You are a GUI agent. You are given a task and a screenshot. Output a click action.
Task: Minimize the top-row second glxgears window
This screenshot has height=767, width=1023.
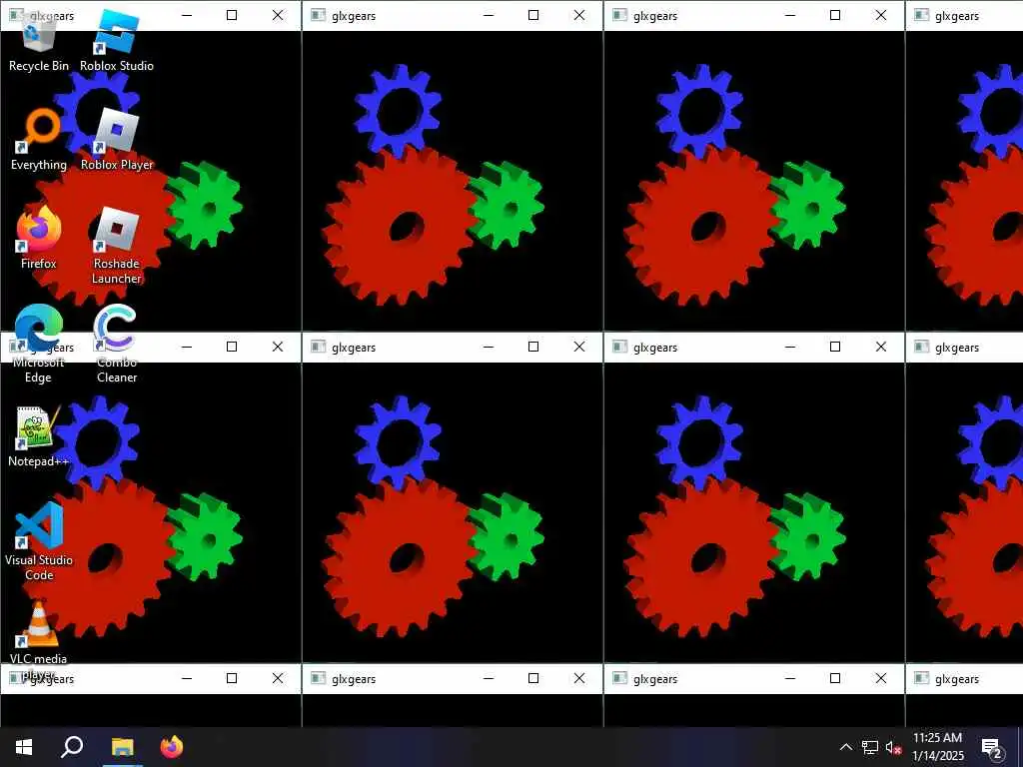[488, 16]
